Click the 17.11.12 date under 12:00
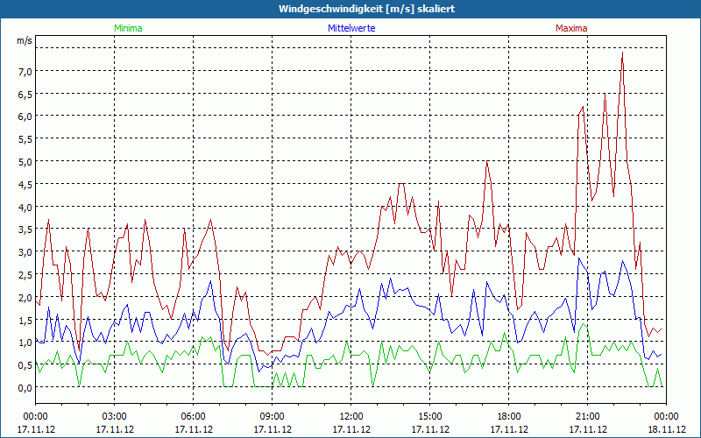 coord(351,429)
